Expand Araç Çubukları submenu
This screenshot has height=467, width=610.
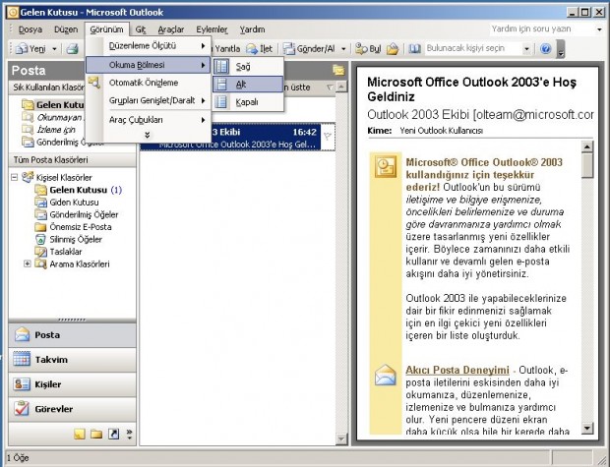pyautogui.click(x=148, y=120)
